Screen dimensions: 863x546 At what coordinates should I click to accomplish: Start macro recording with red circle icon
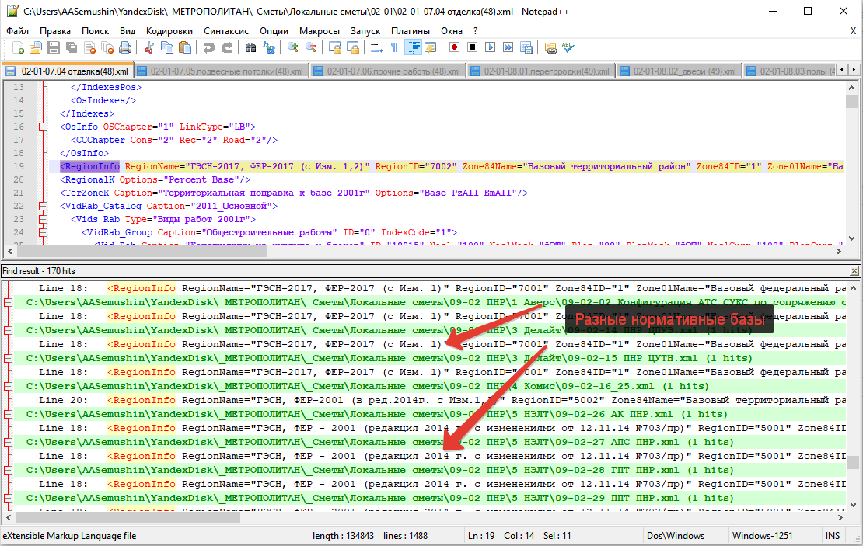tap(455, 48)
